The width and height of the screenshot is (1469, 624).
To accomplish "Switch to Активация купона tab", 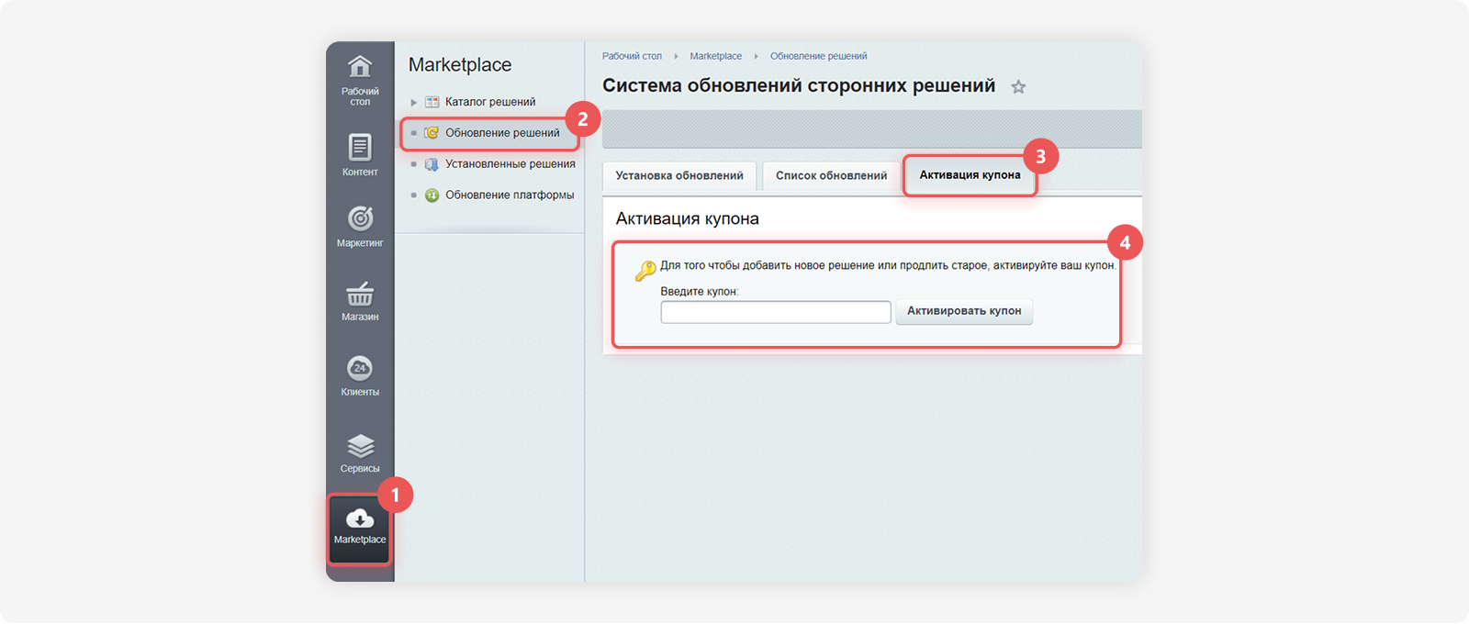I will point(970,175).
